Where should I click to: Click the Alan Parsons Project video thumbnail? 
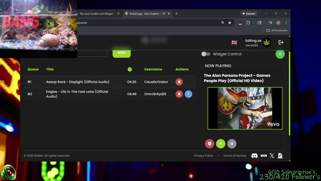pyautogui.click(x=245, y=108)
